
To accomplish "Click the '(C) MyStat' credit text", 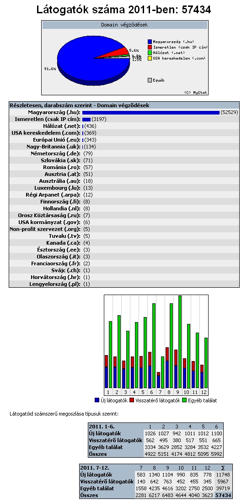I will point(196,92).
